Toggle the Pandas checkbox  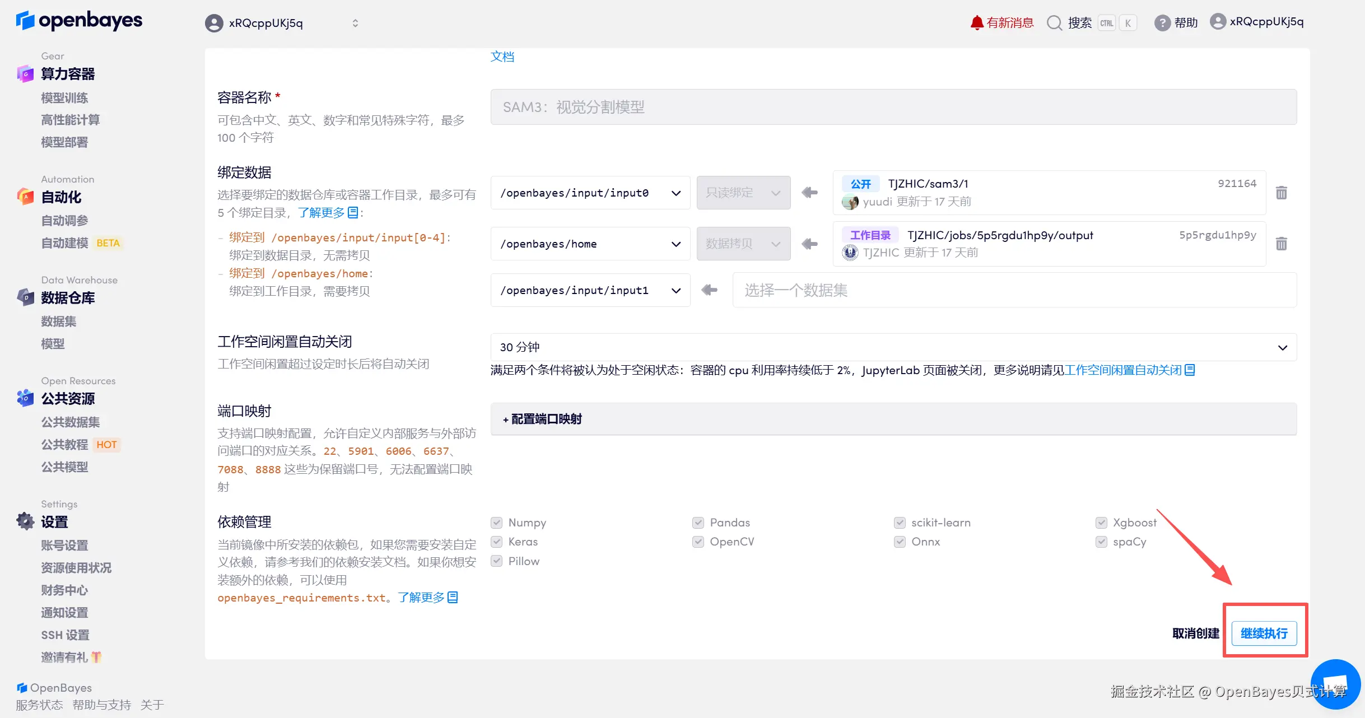point(698,522)
